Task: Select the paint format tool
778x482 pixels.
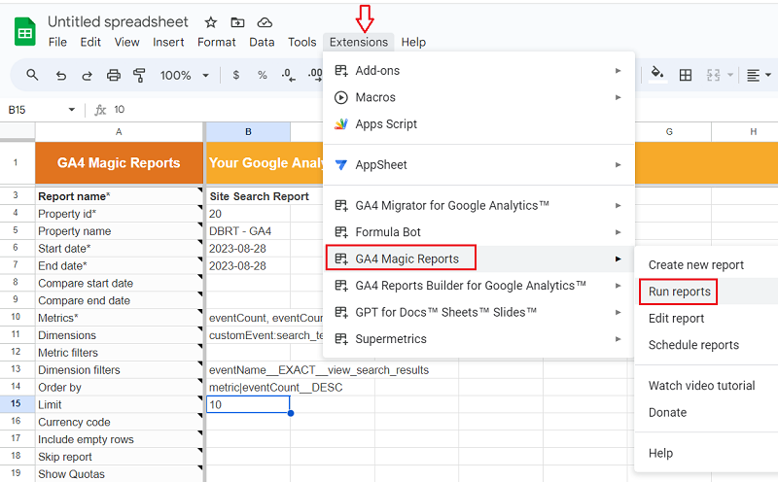Action: 139,76
